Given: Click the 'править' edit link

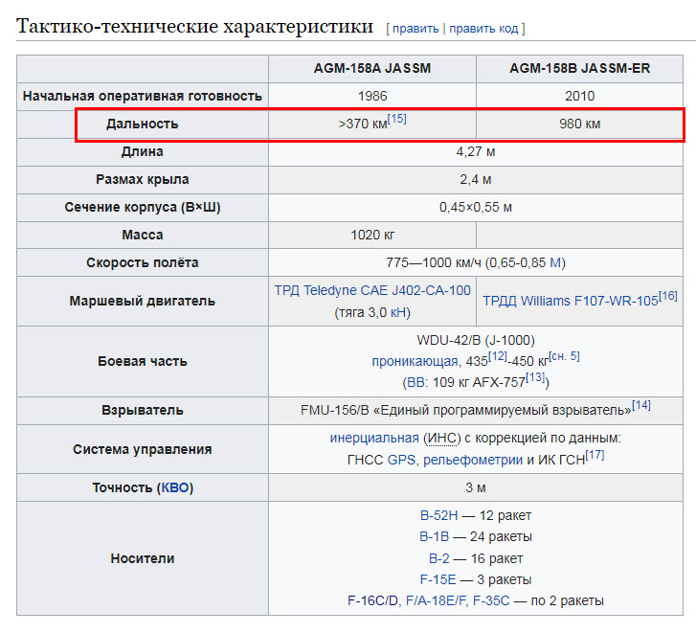Looking at the screenshot, I should click(x=415, y=29).
